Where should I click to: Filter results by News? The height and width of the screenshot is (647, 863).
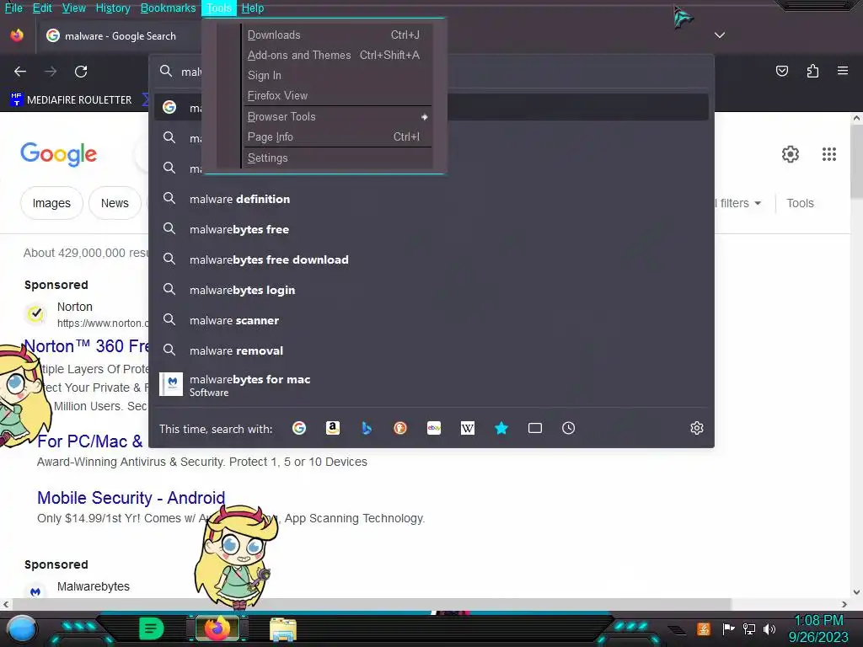coord(115,203)
